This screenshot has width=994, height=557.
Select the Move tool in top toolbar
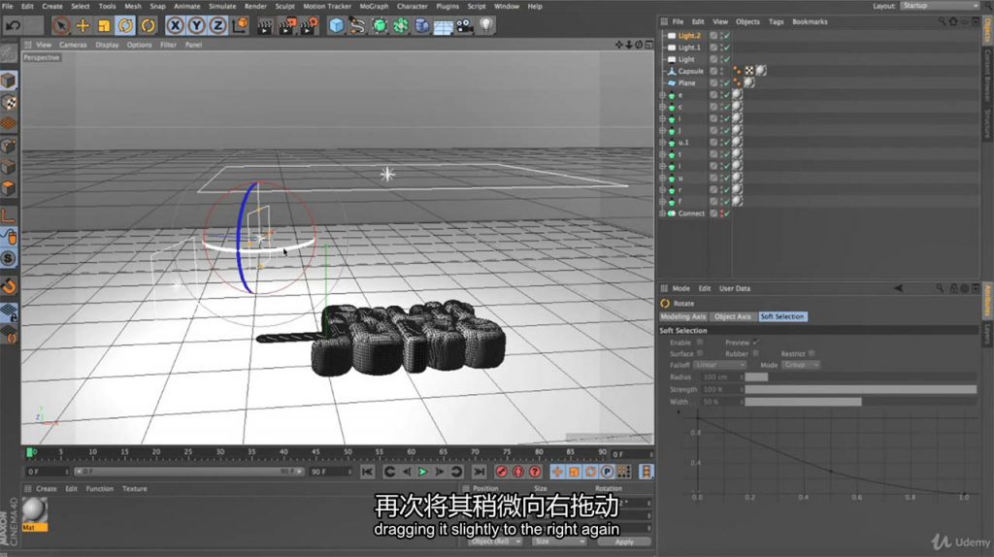click(x=83, y=25)
